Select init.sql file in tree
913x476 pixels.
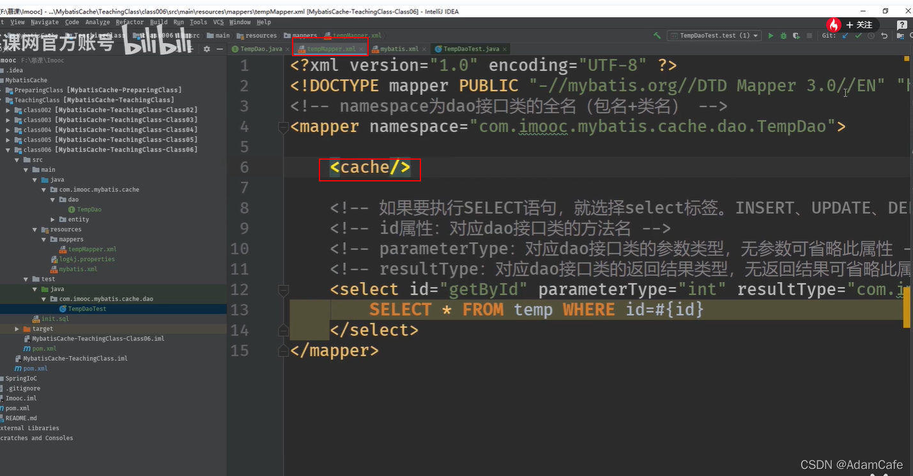50,319
